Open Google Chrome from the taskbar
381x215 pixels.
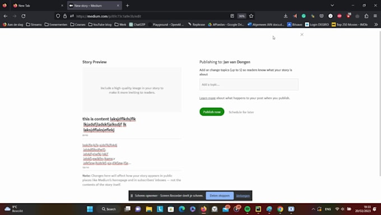(280, 209)
